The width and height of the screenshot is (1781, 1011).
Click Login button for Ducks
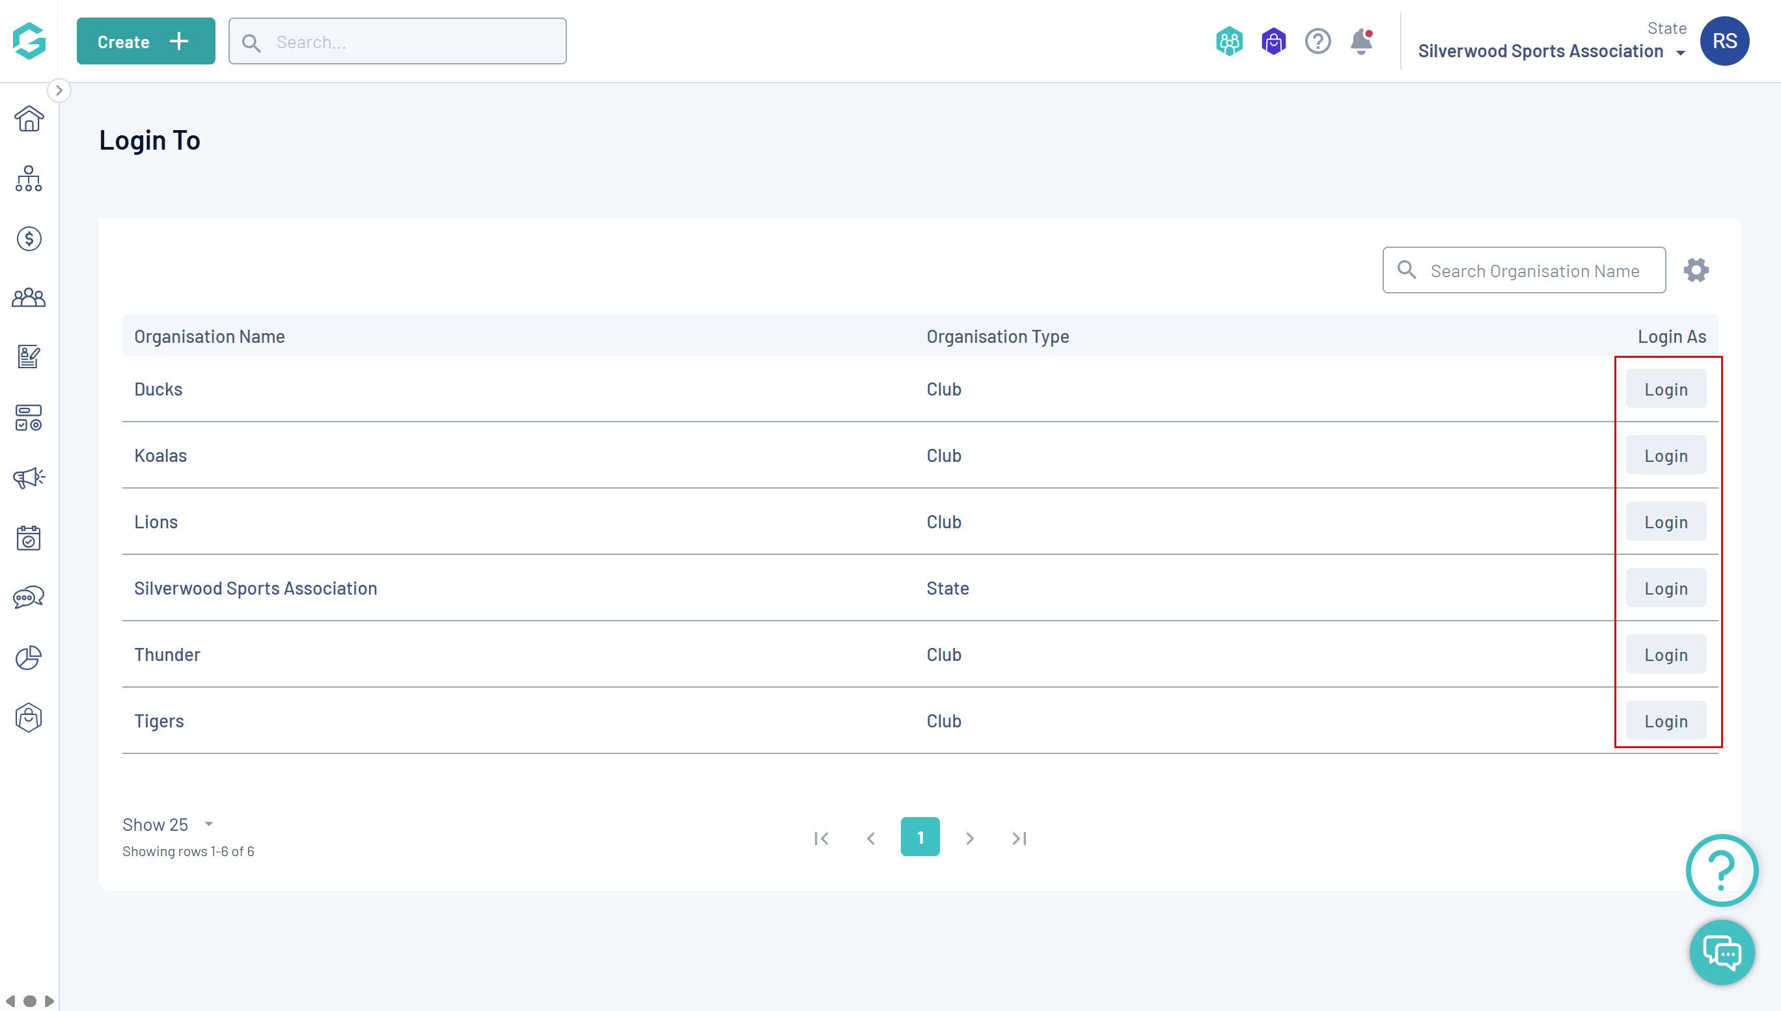[x=1665, y=390]
